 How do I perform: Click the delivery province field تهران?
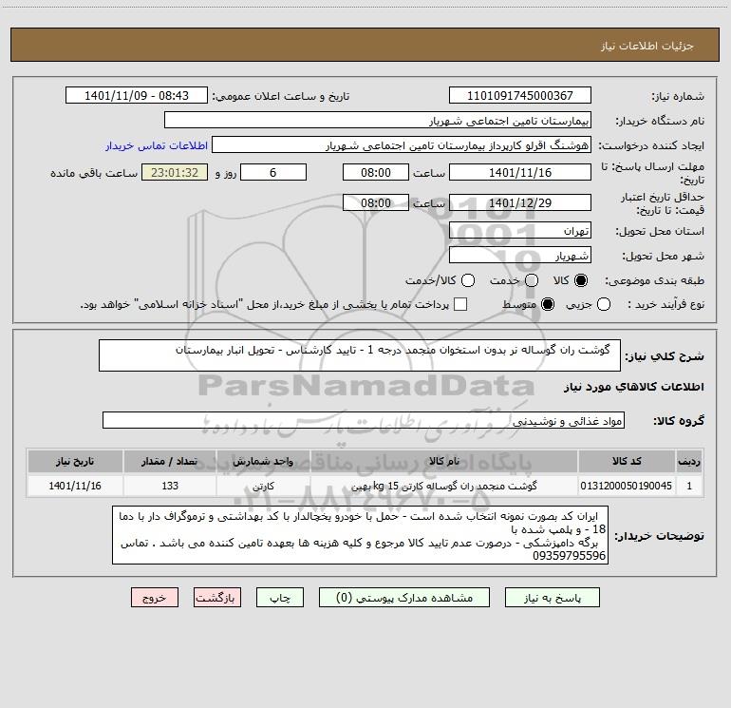point(520,230)
